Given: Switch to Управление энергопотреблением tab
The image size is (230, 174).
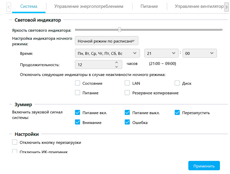Looking at the screenshot, I should [x=89, y=6].
